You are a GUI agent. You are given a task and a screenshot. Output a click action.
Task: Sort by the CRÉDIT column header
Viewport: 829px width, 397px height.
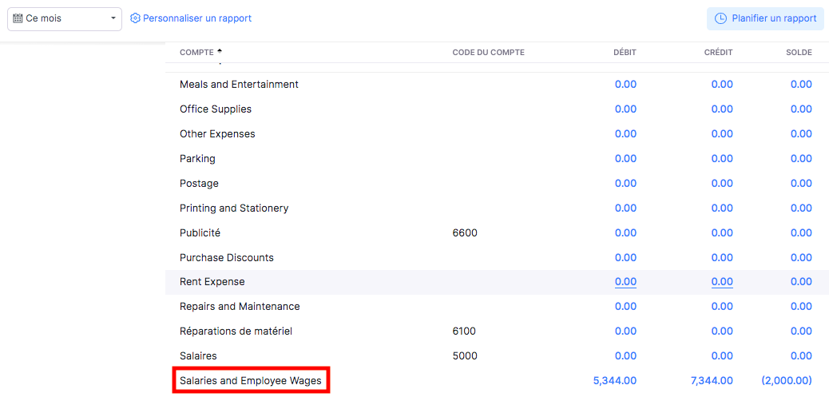tap(720, 53)
